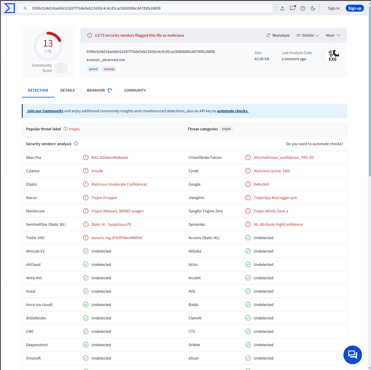Click the ClamAV vendor name
371x370 pixels.
(195, 318)
